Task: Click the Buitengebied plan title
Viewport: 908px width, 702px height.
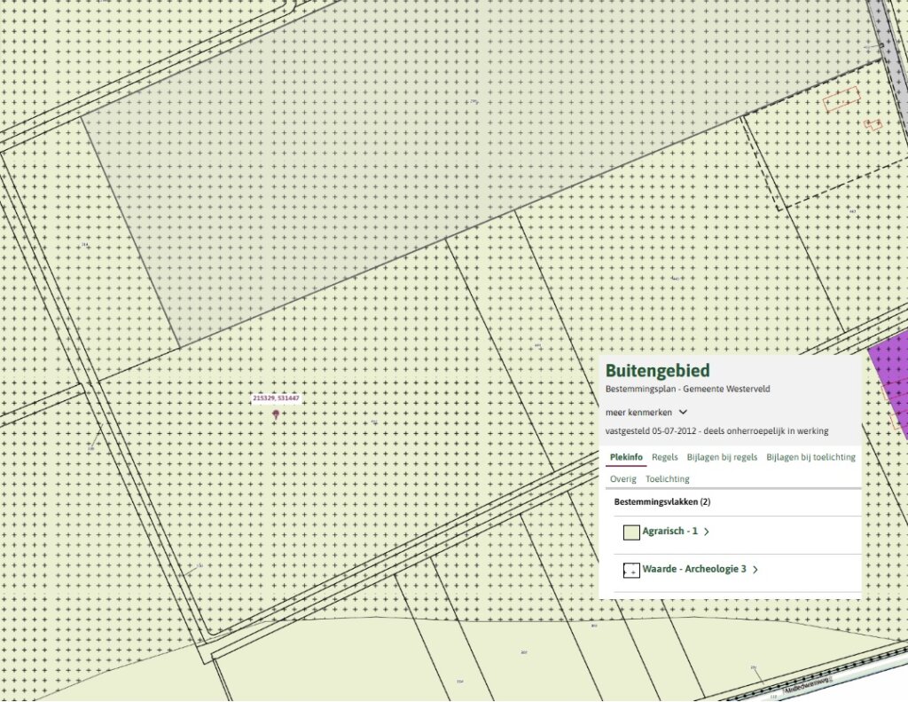Action: (658, 371)
